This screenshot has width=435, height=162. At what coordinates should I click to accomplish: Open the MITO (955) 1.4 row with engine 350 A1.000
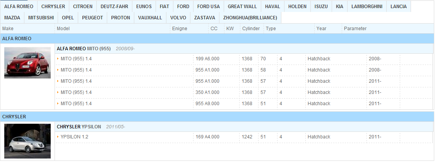tap(244, 92)
